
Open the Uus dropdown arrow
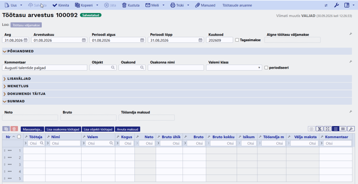[x=21, y=5]
